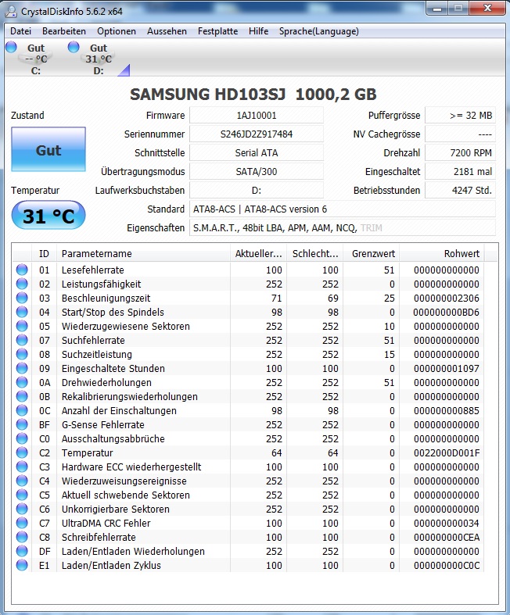Select the UltraDMA CRC Fehler parameter name
The image size is (510, 615).
coord(106,524)
